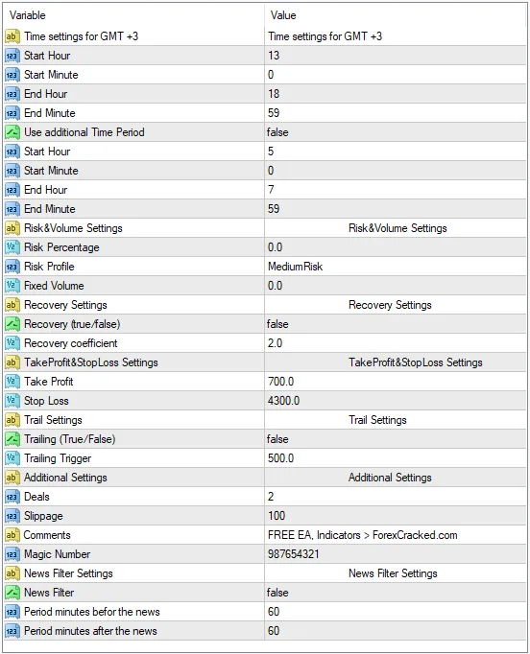
Task: Click the double icon beside Trailing Trigger
Action: [12, 458]
